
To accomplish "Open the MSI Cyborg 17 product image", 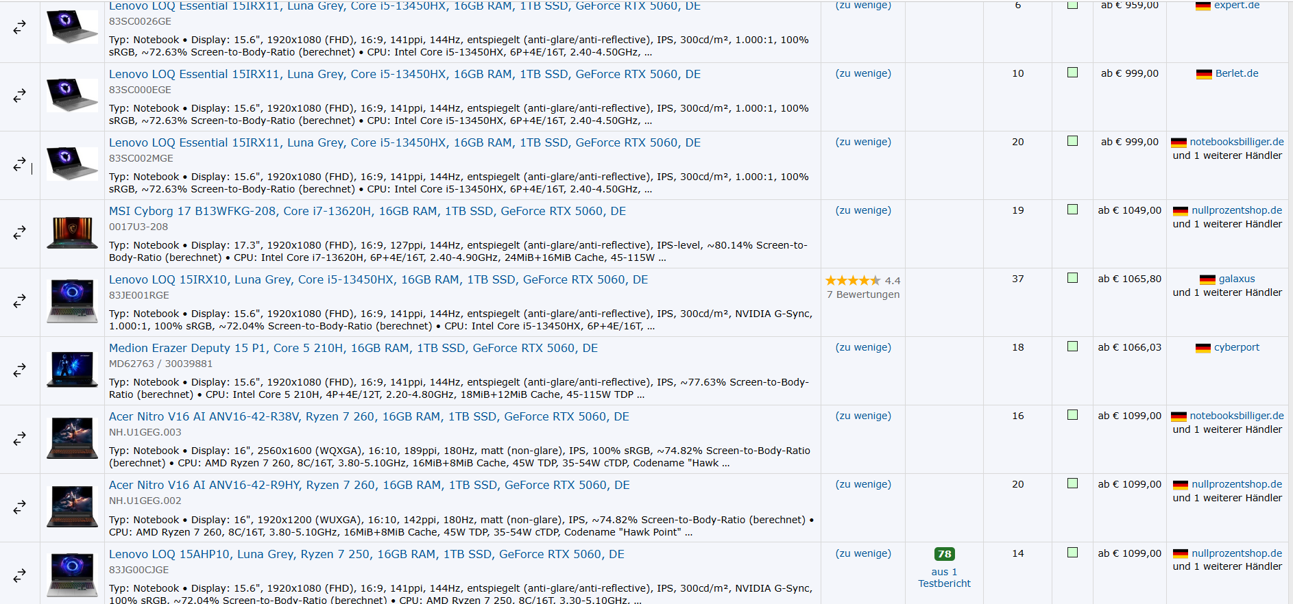I will 72,233.
